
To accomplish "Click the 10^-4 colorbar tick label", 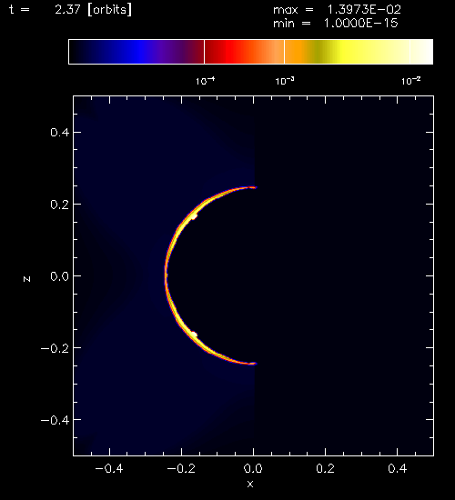I will click(x=205, y=81).
